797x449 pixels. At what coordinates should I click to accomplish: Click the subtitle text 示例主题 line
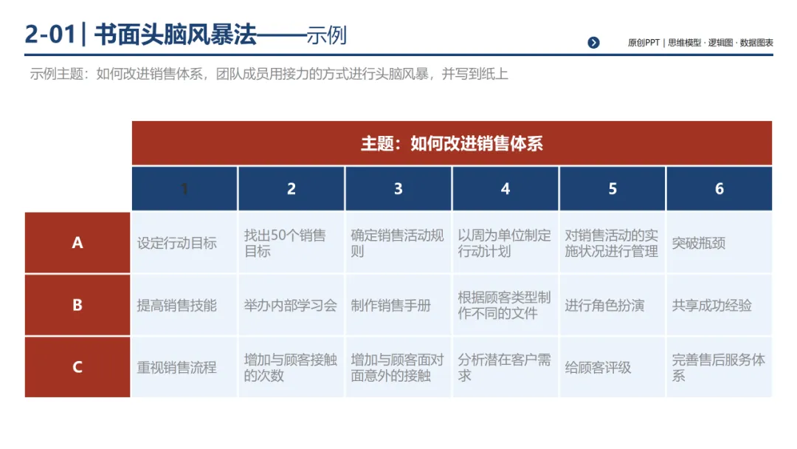point(269,74)
